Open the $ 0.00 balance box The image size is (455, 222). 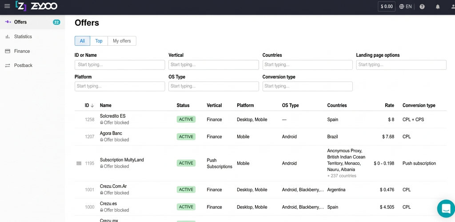pyautogui.click(x=387, y=6)
